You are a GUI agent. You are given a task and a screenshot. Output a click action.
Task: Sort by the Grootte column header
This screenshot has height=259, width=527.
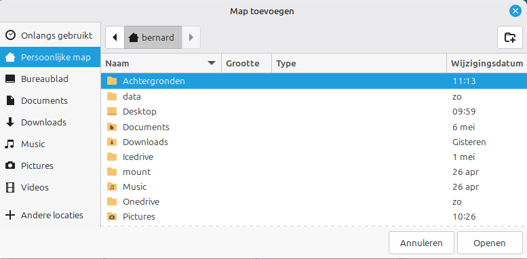[247, 63]
